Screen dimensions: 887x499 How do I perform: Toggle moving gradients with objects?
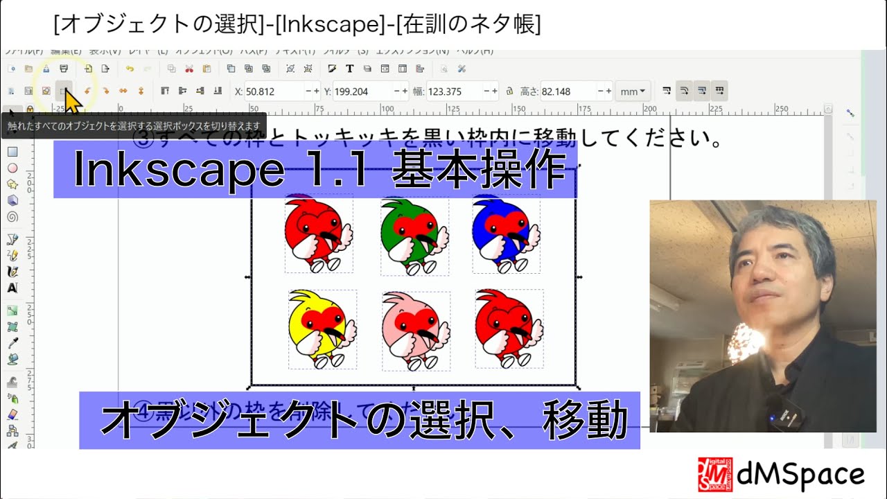[702, 91]
